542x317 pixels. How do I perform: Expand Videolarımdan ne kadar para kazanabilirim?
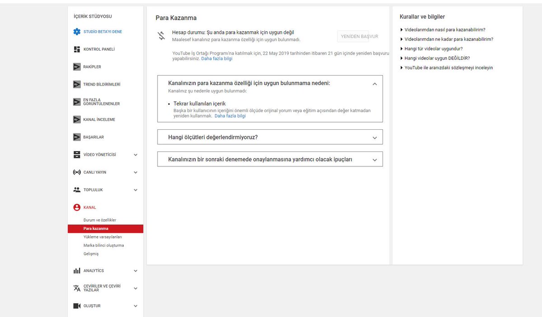447,39
